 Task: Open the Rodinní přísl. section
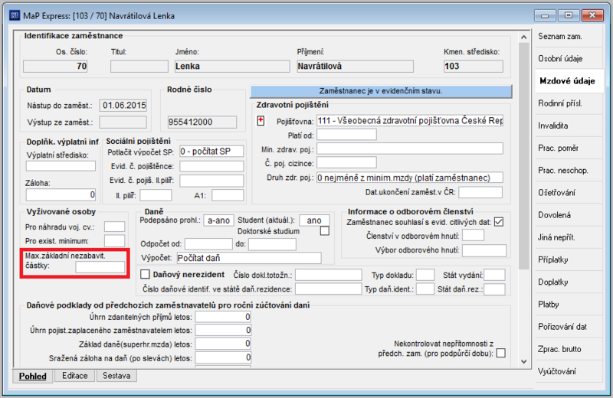[568, 103]
